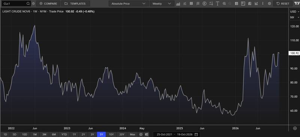
Task: Open the events E circle icon
Action: click(x=204, y=4)
